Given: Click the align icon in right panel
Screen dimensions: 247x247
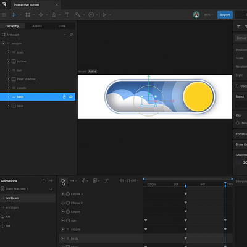Looking at the screenshot, I should (238, 26).
